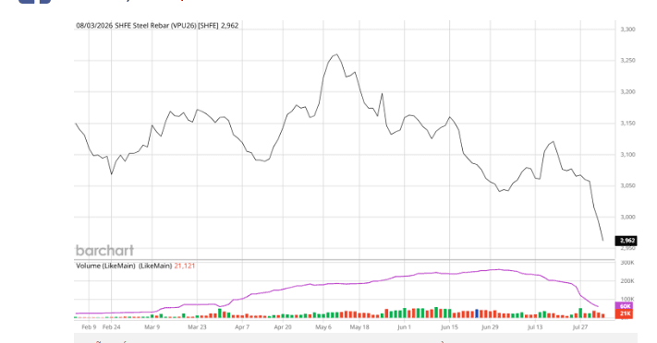Click the price line's highest peak above 3,250
Screen dimensions: 657x343
point(336,54)
